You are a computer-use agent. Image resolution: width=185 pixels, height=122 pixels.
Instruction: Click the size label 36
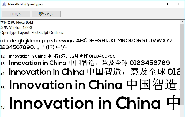pyautogui.click(x=2, y=88)
